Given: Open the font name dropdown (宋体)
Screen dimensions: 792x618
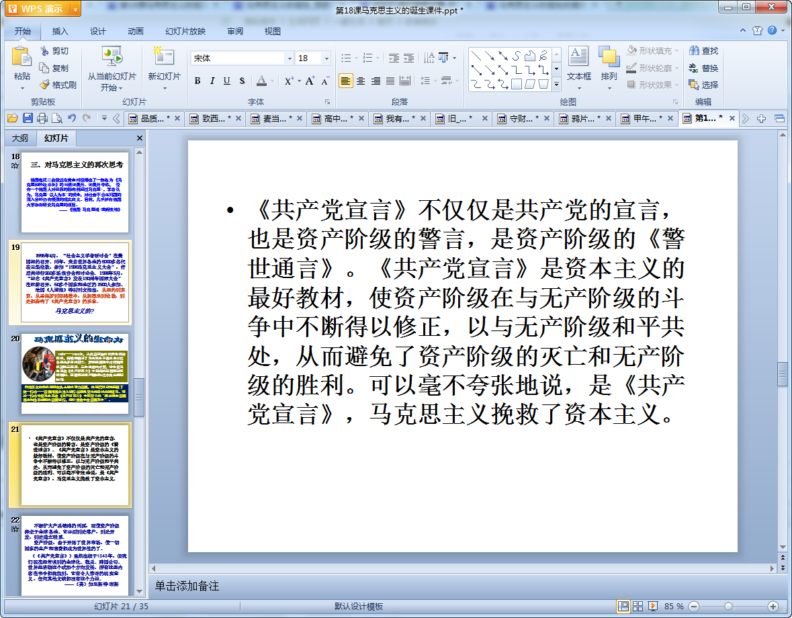Looking at the screenshot, I should [x=290, y=58].
